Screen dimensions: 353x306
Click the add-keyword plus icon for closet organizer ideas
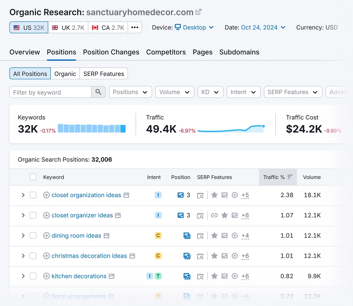pos(46,215)
